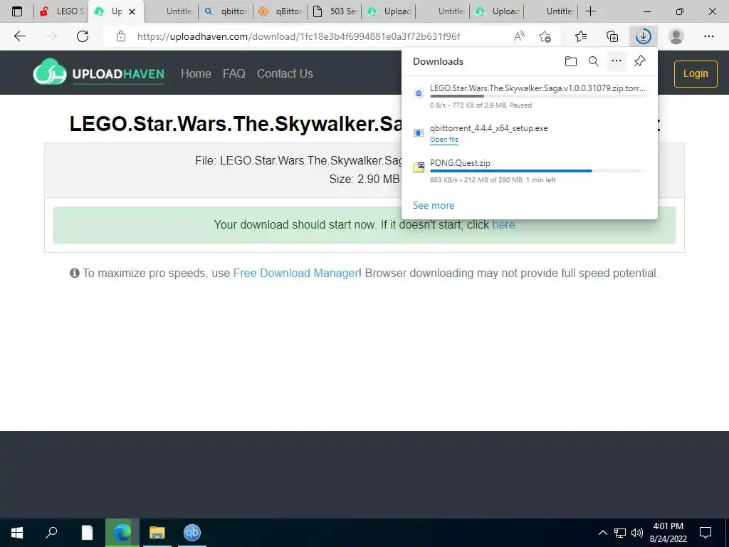Click the PONG.Quest.zip download progress bar
The image size is (729, 547).
pyautogui.click(x=538, y=171)
